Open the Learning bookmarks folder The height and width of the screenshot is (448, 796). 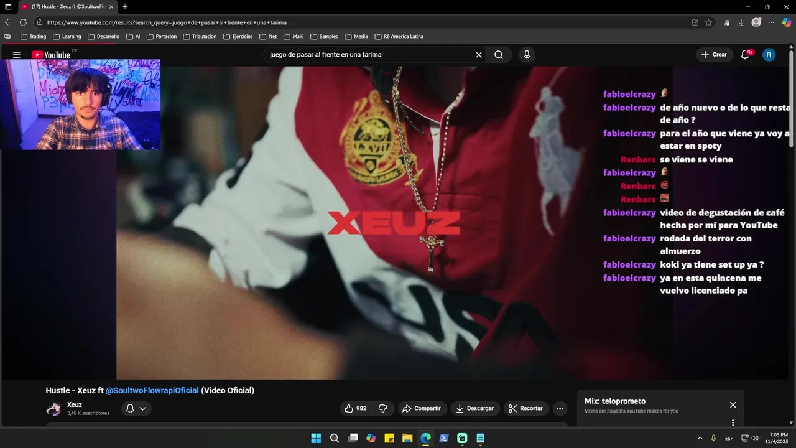point(67,37)
